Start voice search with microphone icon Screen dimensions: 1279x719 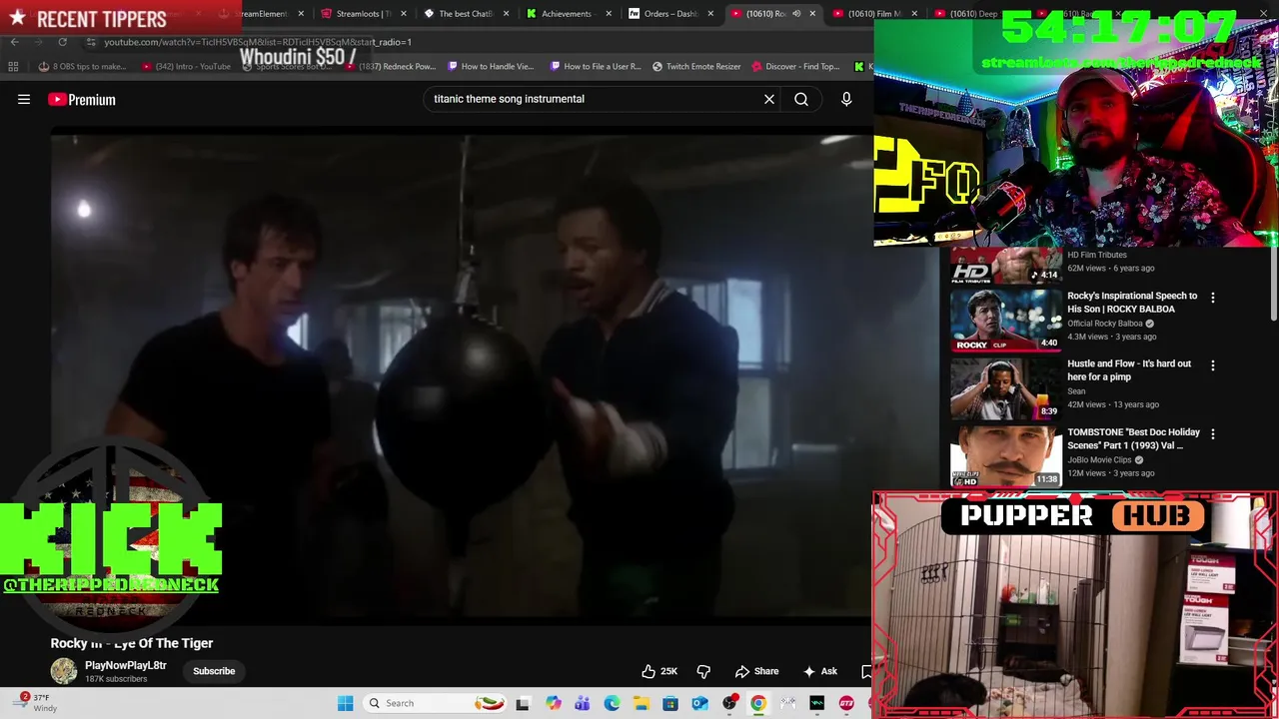click(x=846, y=99)
